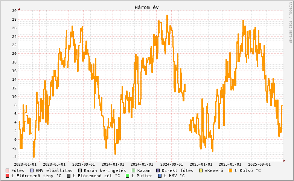Click the green t Puffer legend swatch
The width and height of the screenshot is (294, 181).
(128, 176)
